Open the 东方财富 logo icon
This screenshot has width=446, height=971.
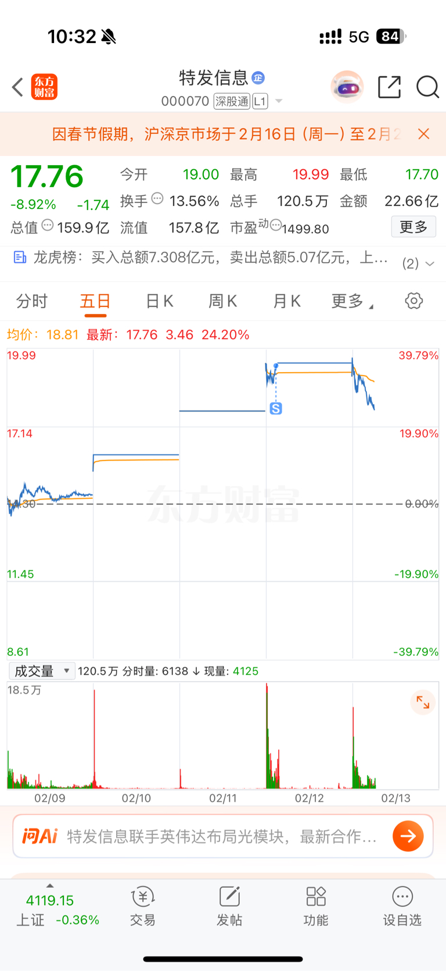coord(44,87)
